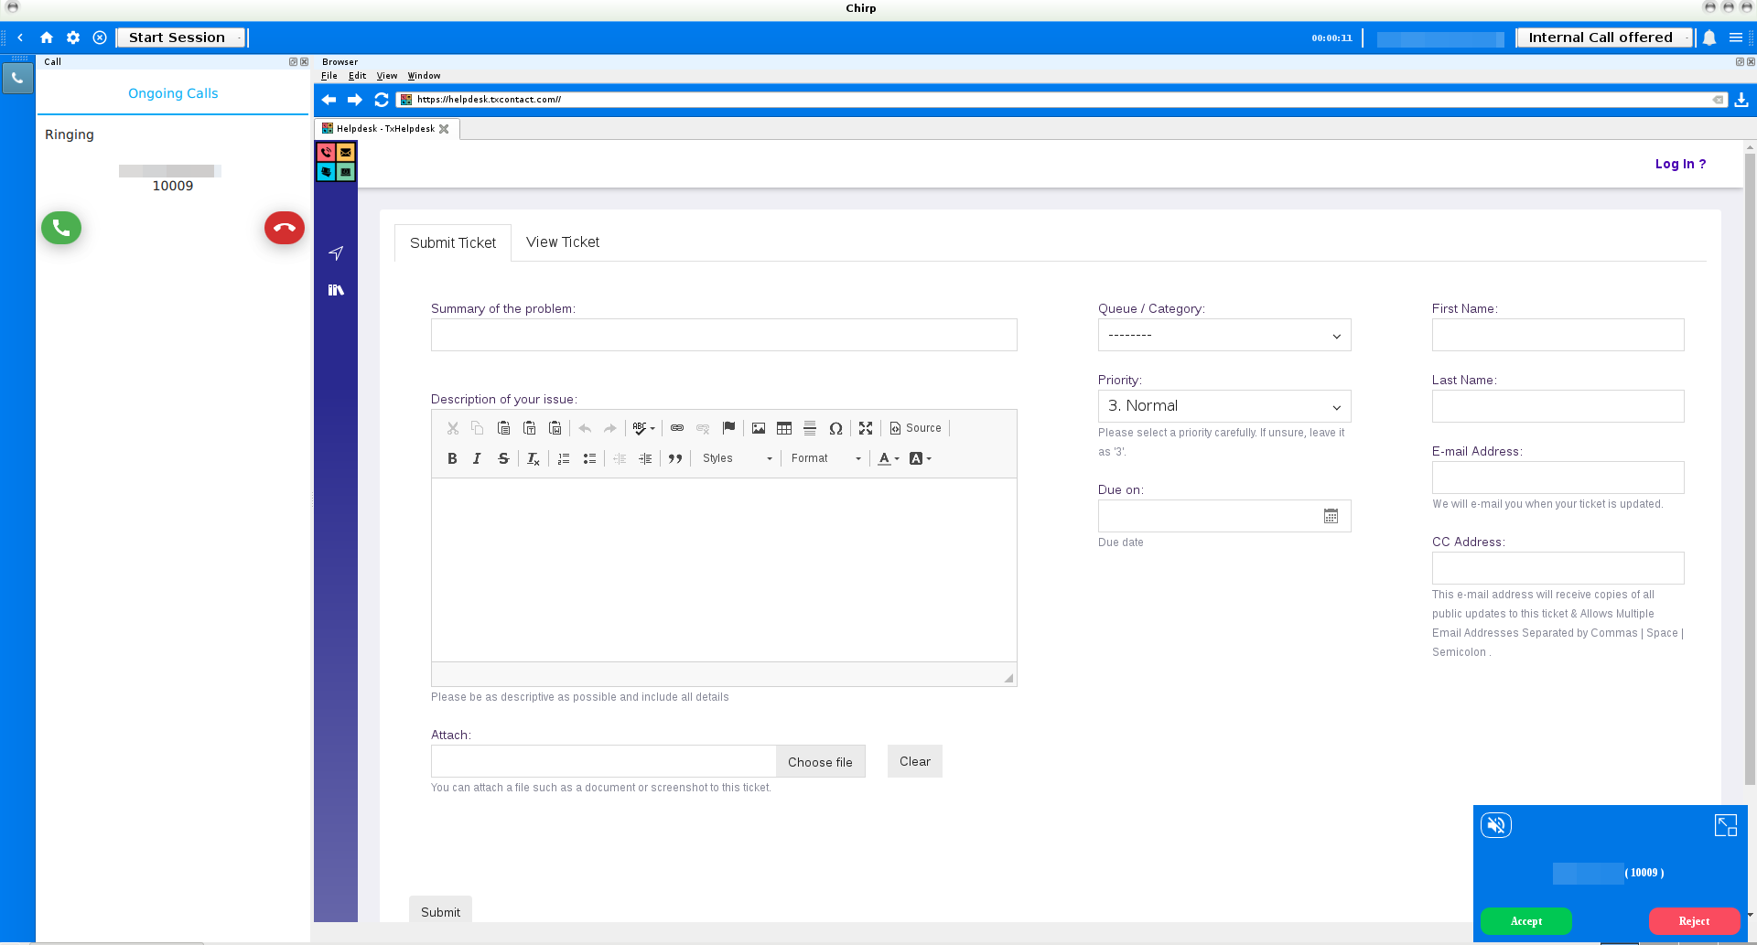
Task: Toggle block quote formatting
Action: (x=675, y=458)
